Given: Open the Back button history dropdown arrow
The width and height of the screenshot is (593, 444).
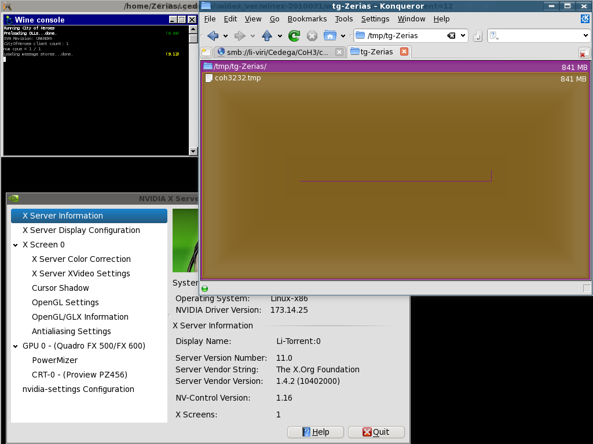Looking at the screenshot, I should 225,36.
